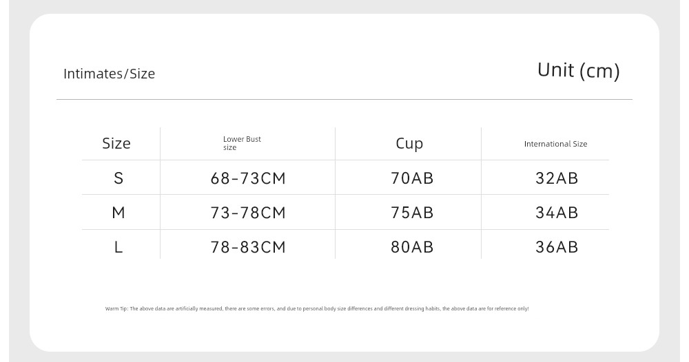This screenshot has height=362, width=689.
Task: Click the 36AB international size cell
Action: [556, 247]
